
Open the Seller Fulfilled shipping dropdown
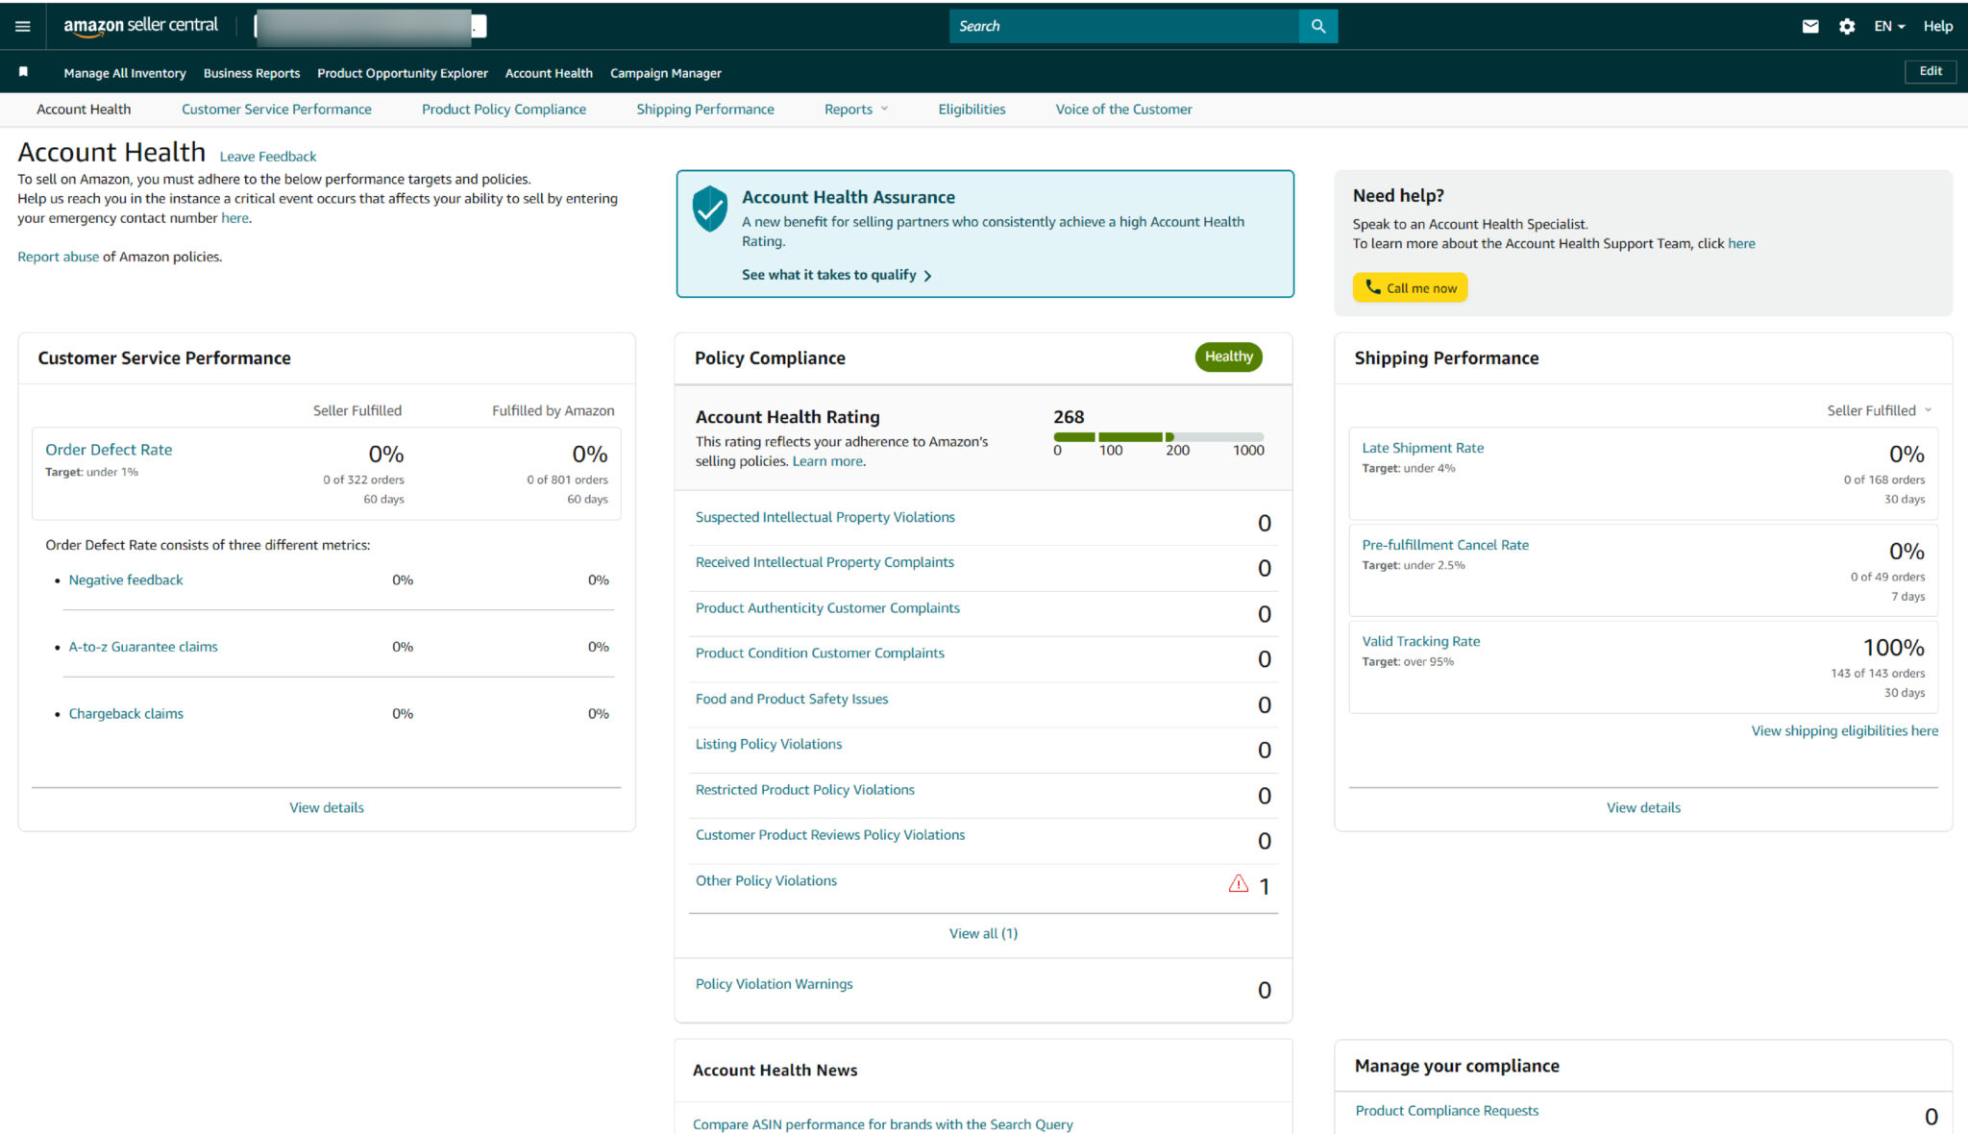[x=1880, y=410]
